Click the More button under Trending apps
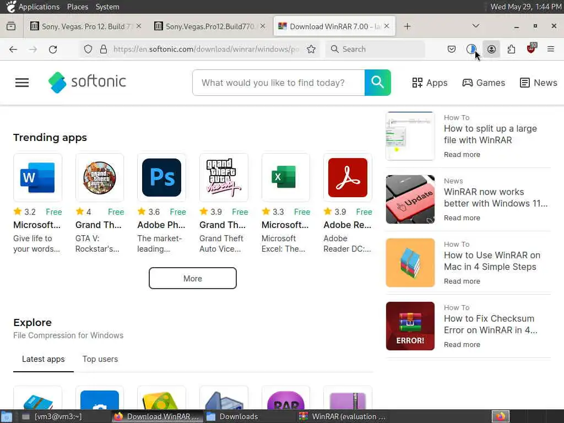The width and height of the screenshot is (564, 423). tap(193, 278)
